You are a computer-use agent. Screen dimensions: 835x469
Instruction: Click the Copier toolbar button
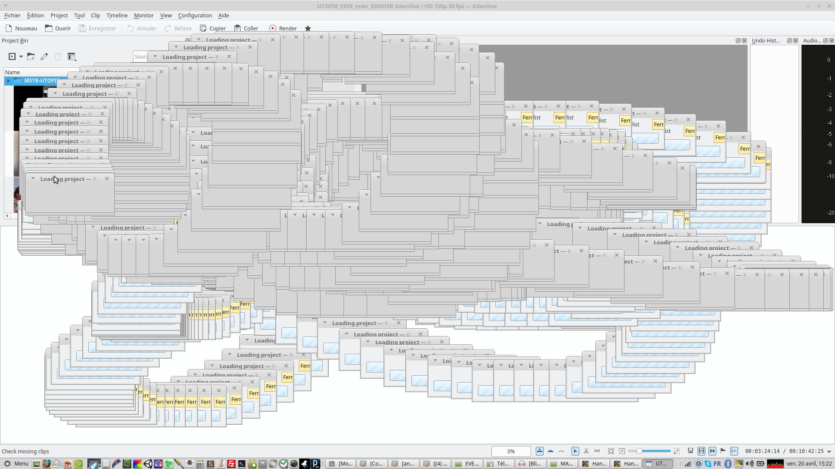(x=213, y=28)
